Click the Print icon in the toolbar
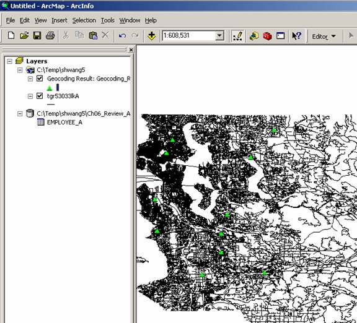The height and width of the screenshot is (323, 357). [50, 35]
